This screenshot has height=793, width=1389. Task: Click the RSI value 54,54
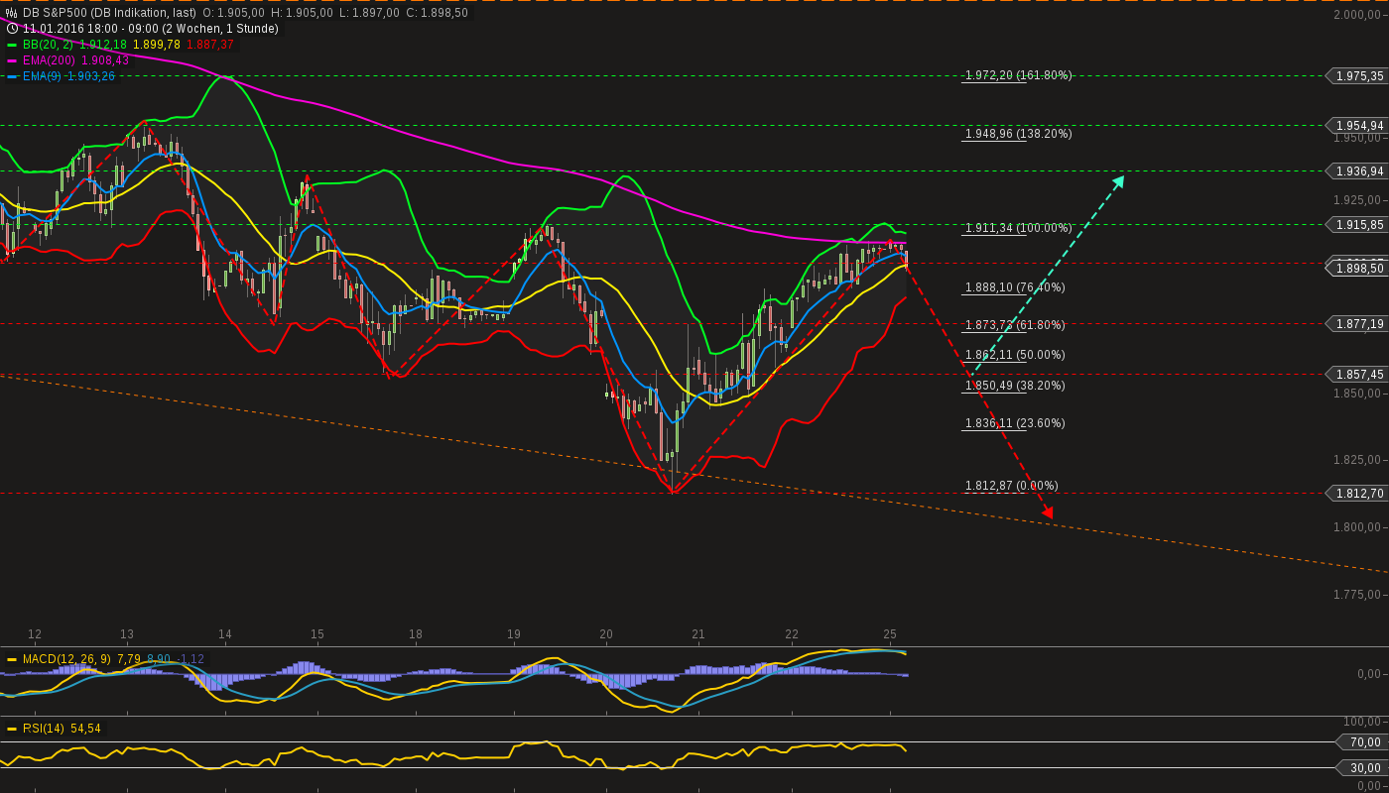[85, 729]
